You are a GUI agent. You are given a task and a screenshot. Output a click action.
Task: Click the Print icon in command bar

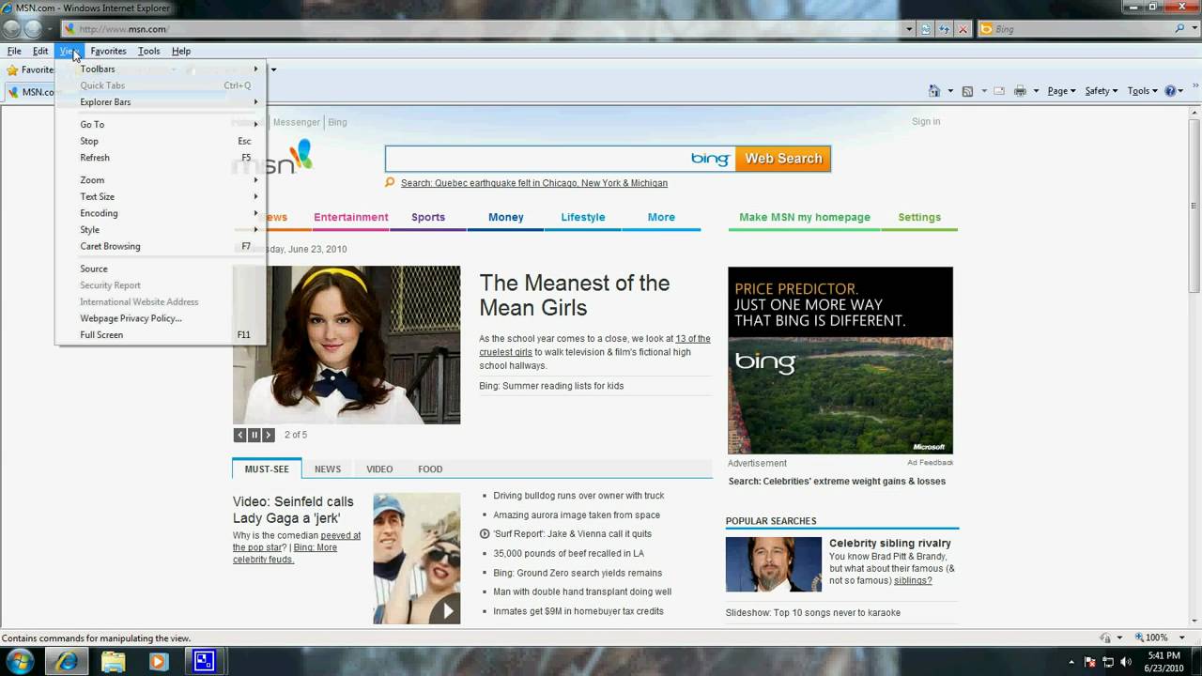pos(1020,91)
